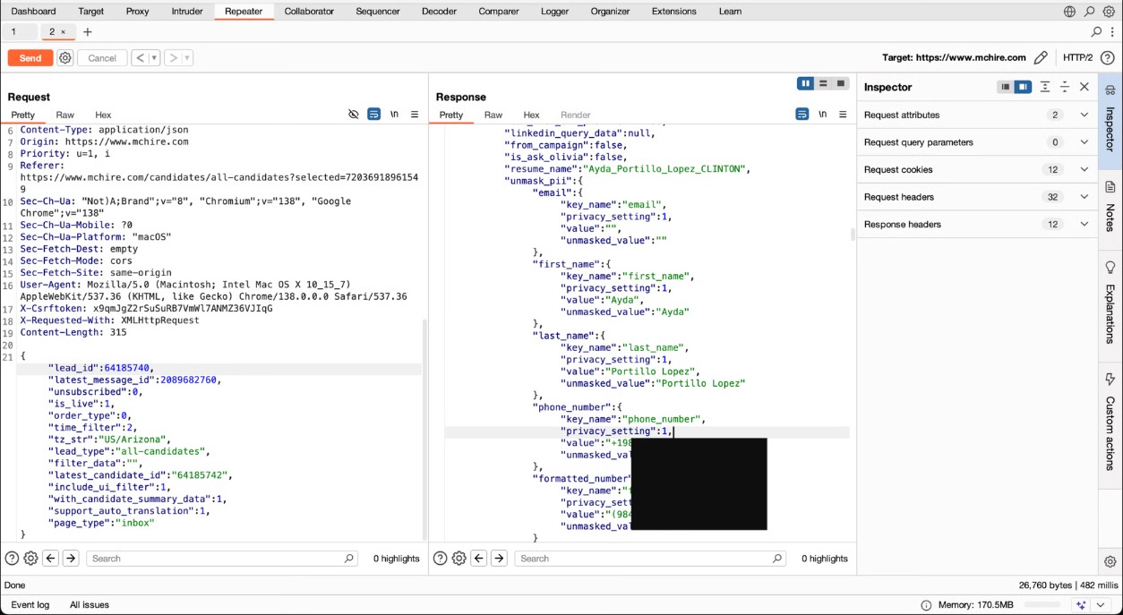Viewport: 1123px width, 615px height.
Task: Open Repeater send settings gear icon
Action: (x=65, y=57)
